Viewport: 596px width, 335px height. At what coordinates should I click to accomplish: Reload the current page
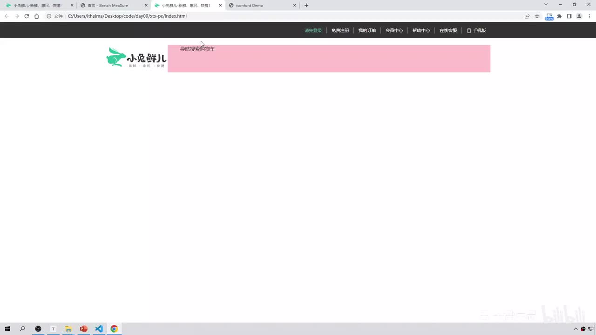(27, 16)
